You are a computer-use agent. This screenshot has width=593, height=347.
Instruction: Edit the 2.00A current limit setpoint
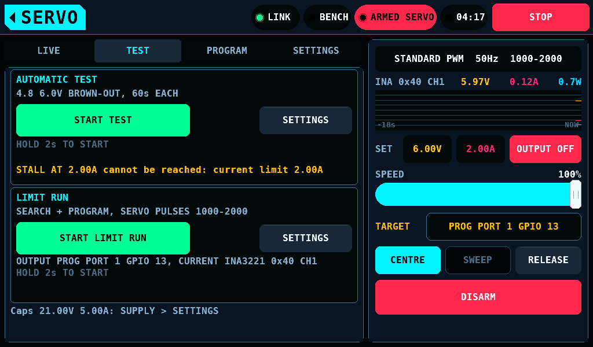480,149
